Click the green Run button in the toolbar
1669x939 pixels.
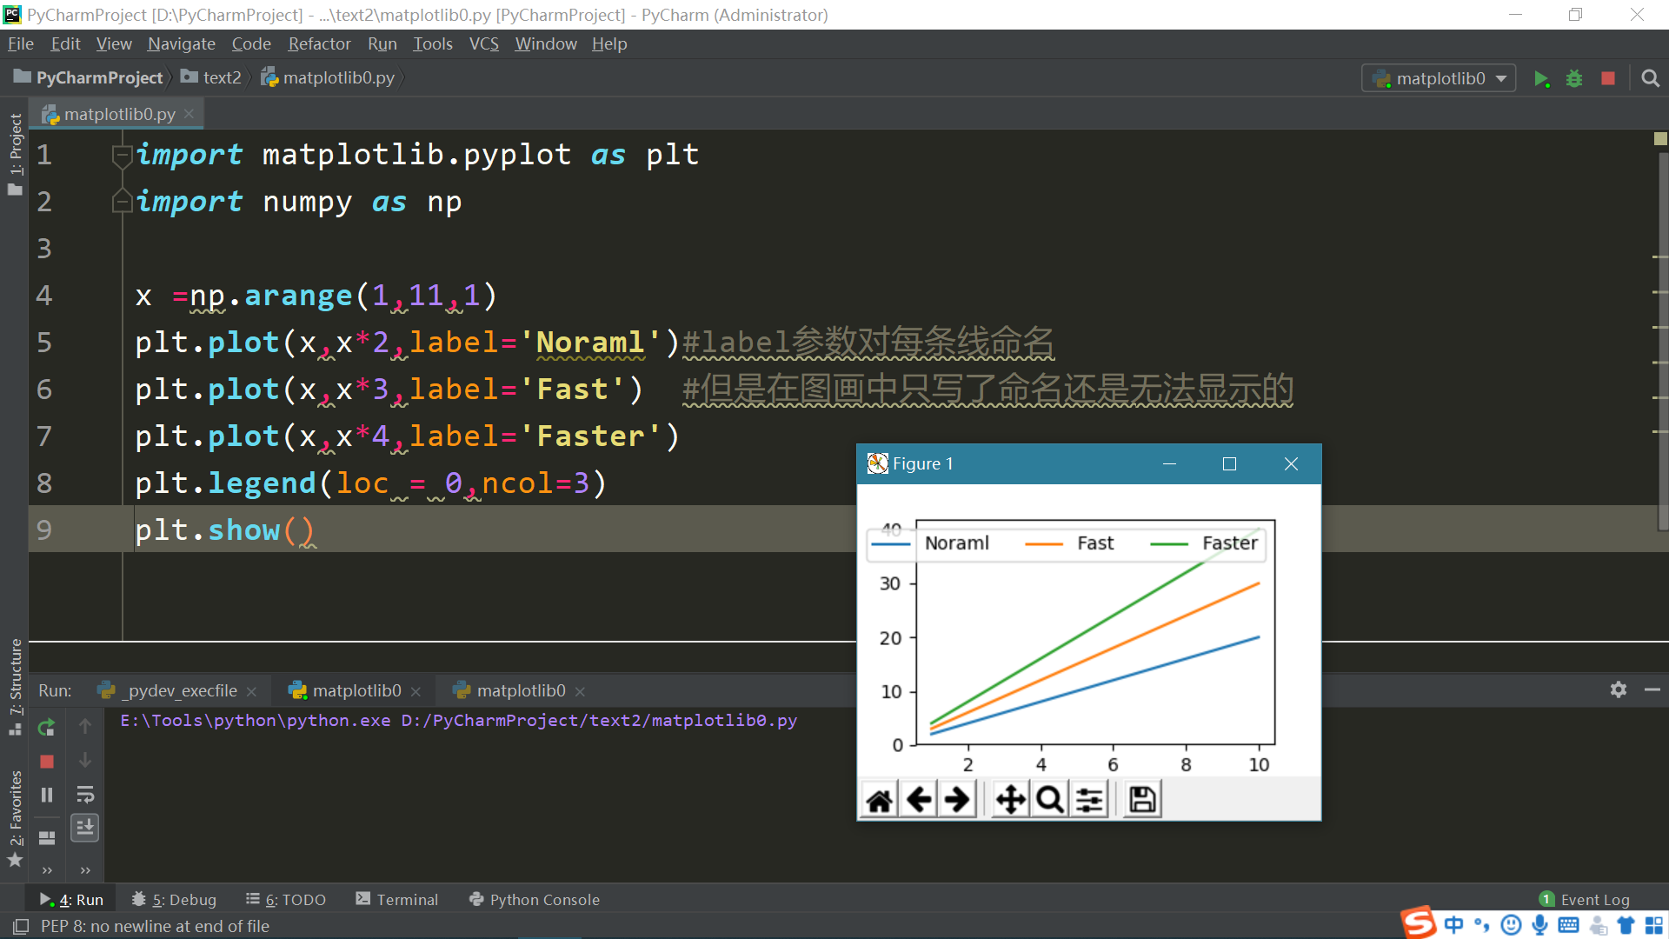(1541, 79)
